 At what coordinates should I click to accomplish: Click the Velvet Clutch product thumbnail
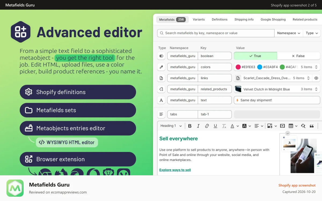coord(238,89)
